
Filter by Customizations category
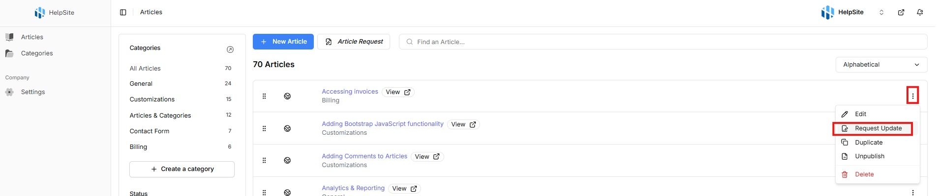point(152,99)
